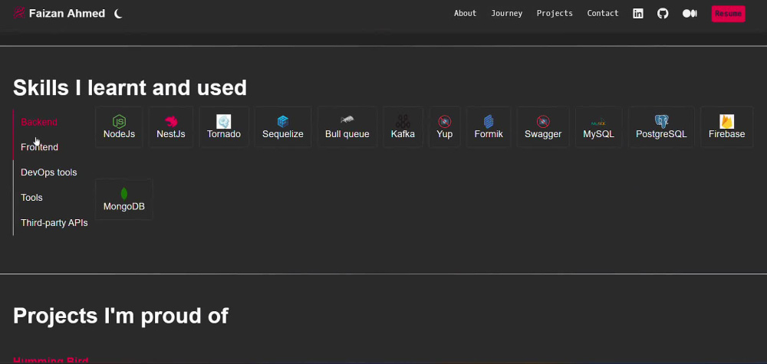Click the site logo icon beside Faizan Ahmed
767x364 pixels.
tap(19, 13)
